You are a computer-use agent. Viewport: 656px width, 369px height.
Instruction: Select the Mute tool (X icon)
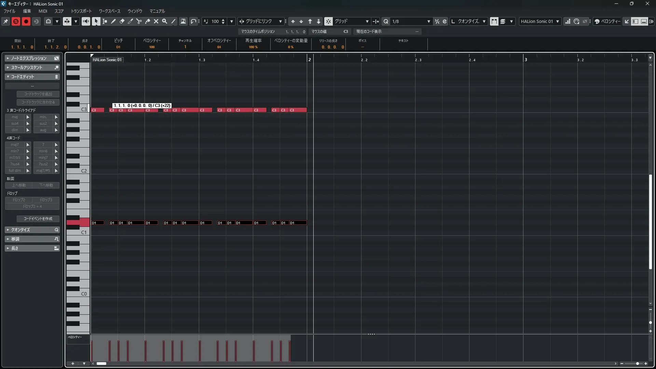(156, 21)
